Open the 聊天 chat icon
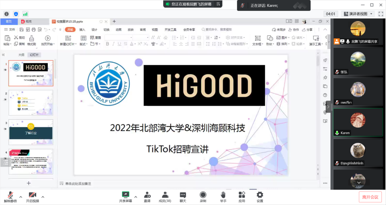Viewport: 386px width, 205px height. 183,196
